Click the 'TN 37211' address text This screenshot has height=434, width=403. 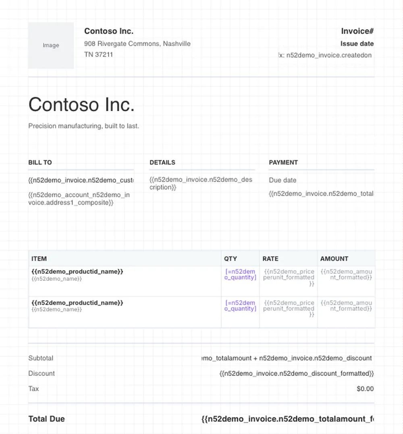99,55
